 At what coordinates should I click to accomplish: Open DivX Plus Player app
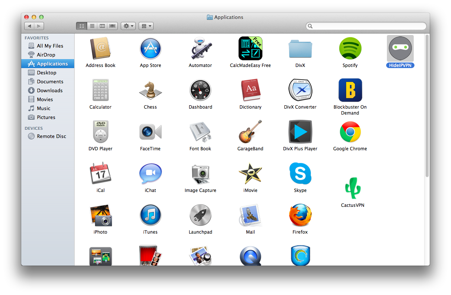[x=300, y=132]
